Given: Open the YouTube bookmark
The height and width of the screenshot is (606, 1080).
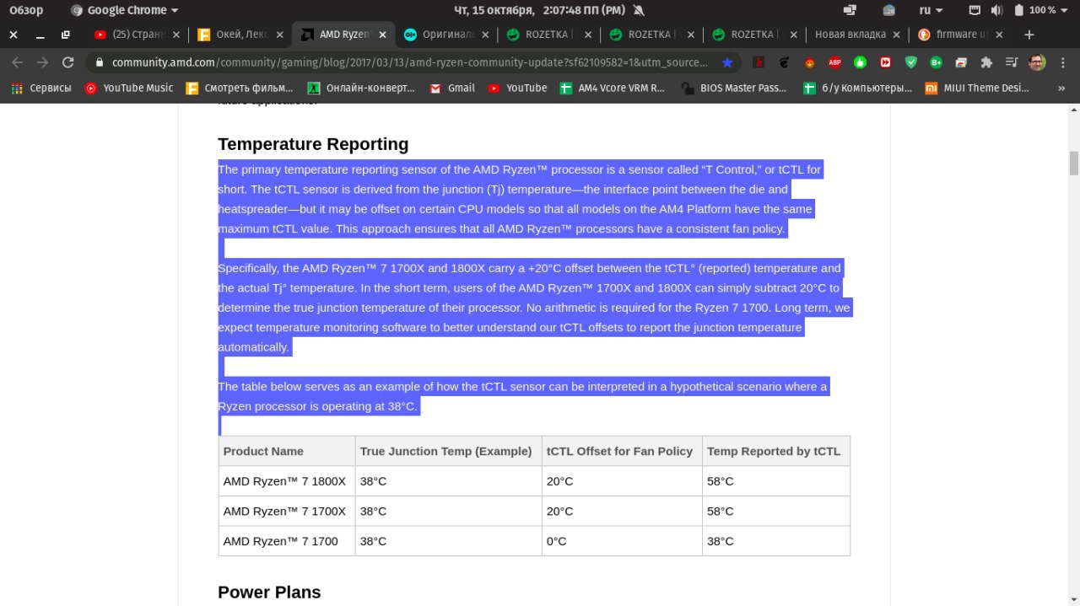Looking at the screenshot, I should (x=517, y=88).
